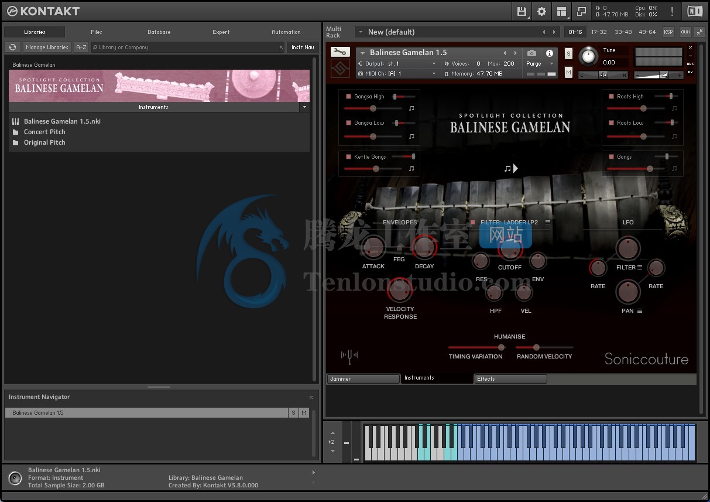The image size is (710, 502).
Task: Click the note icon for Gongs
Action: 674,169
